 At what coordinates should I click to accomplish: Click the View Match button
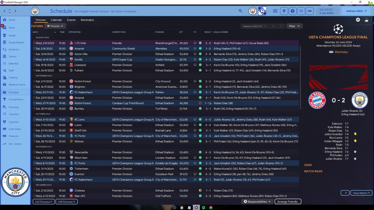(x=361, y=193)
